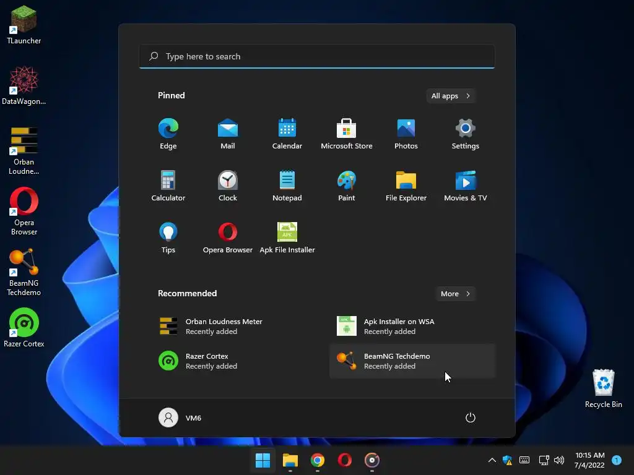The height and width of the screenshot is (475, 634).
Task: Open the disc recorder app on taskbar
Action: (372, 460)
